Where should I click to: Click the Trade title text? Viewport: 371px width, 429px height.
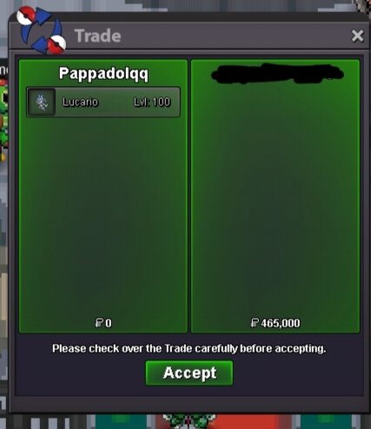click(97, 36)
